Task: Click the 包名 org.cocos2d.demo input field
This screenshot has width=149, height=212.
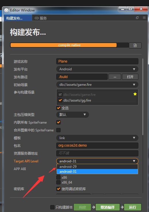Action: click(97, 145)
